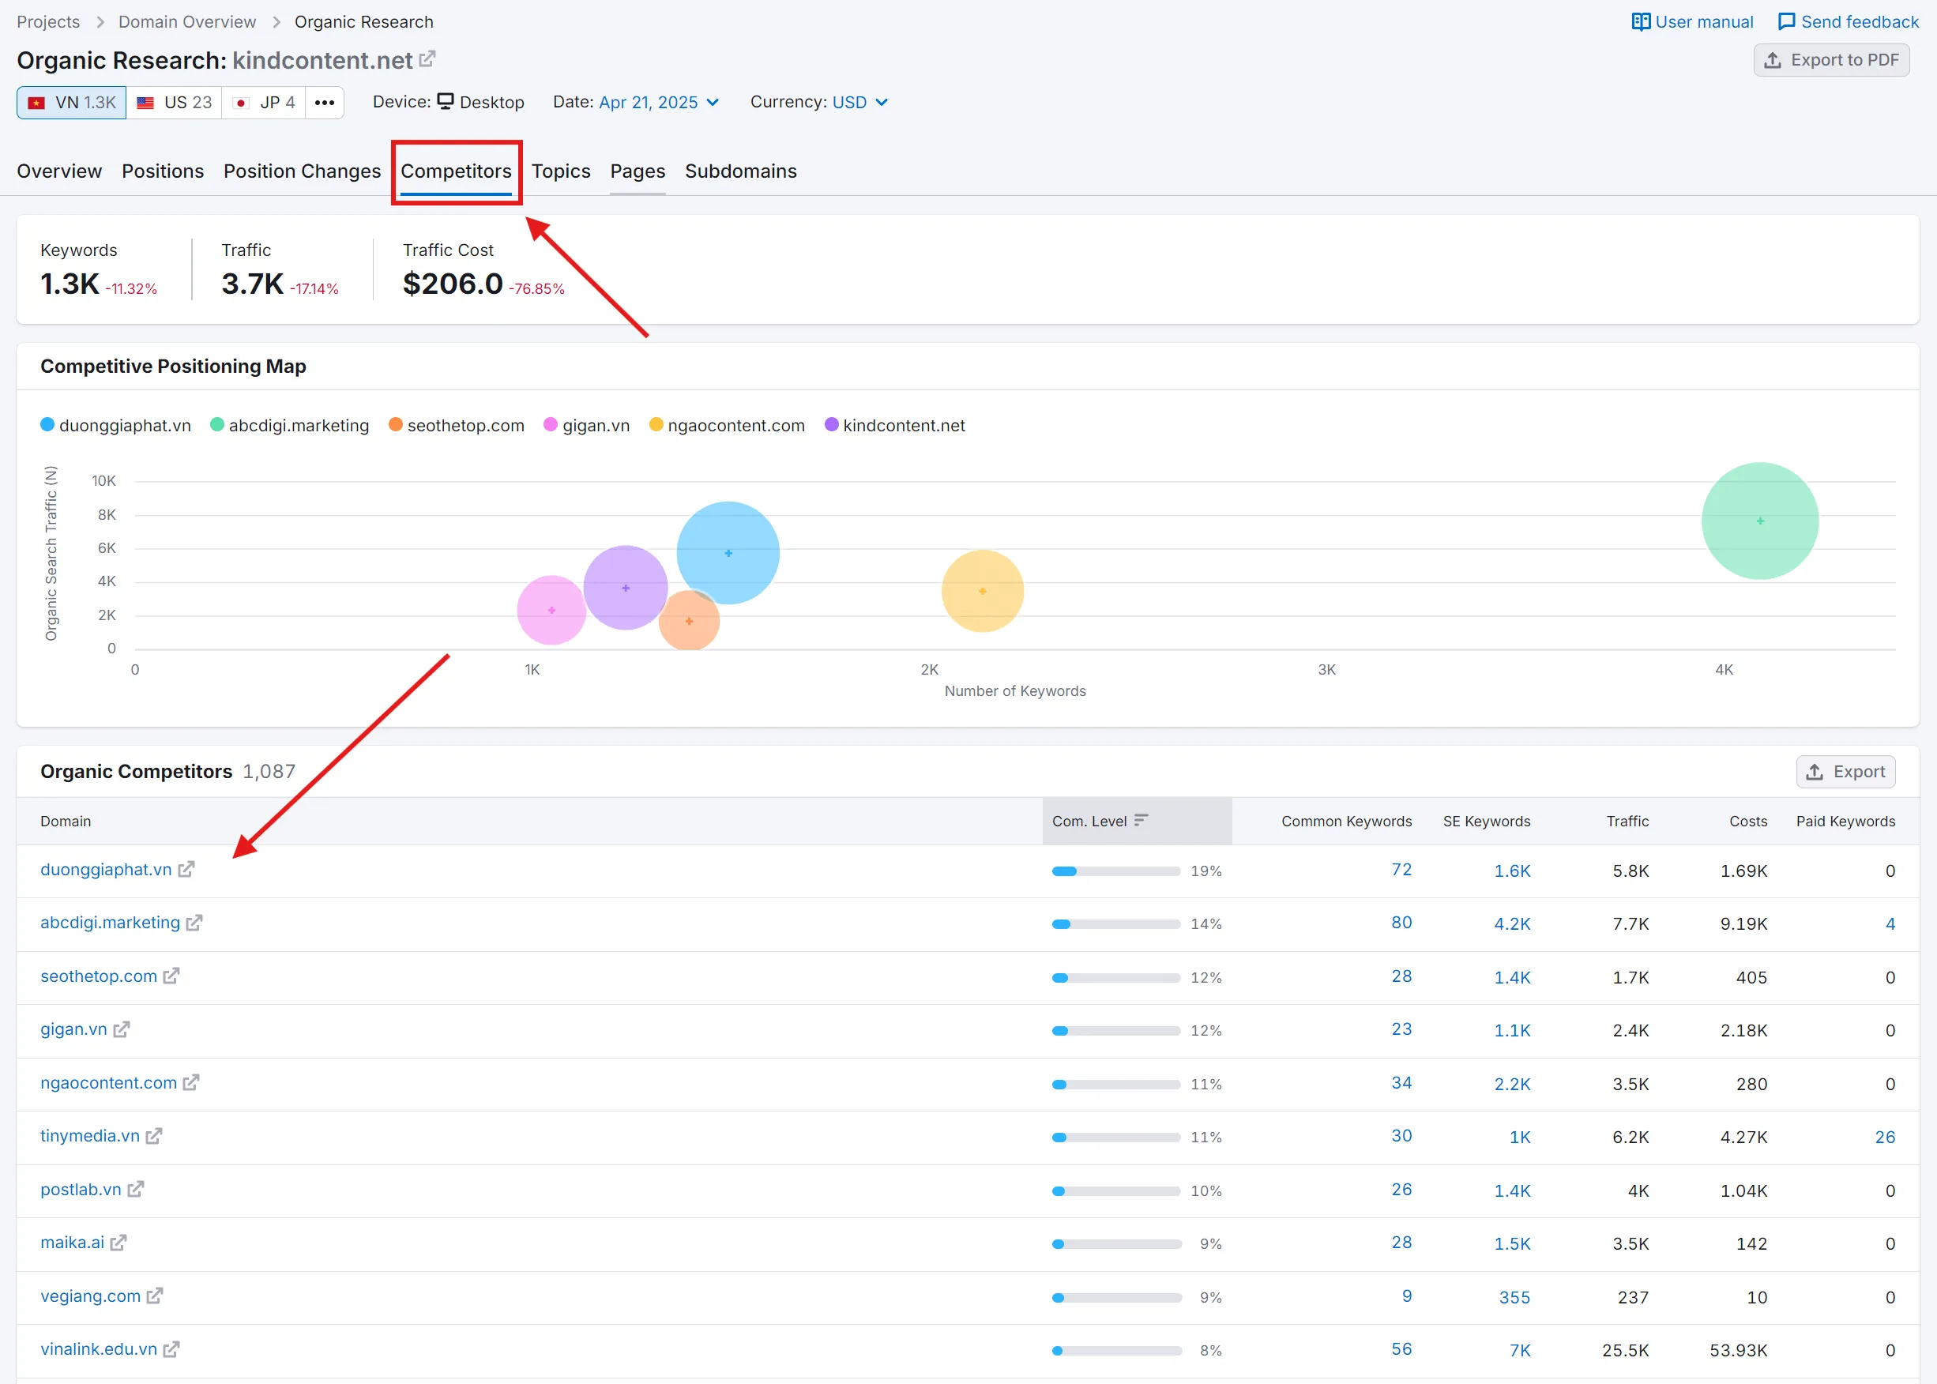Viewport: 1937px width, 1384px height.
Task: Open external link icon next to abcdigi.marketing
Action: (x=194, y=922)
